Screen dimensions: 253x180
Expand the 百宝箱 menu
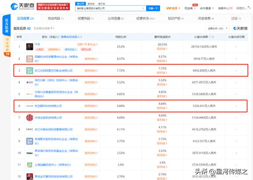[190, 8]
